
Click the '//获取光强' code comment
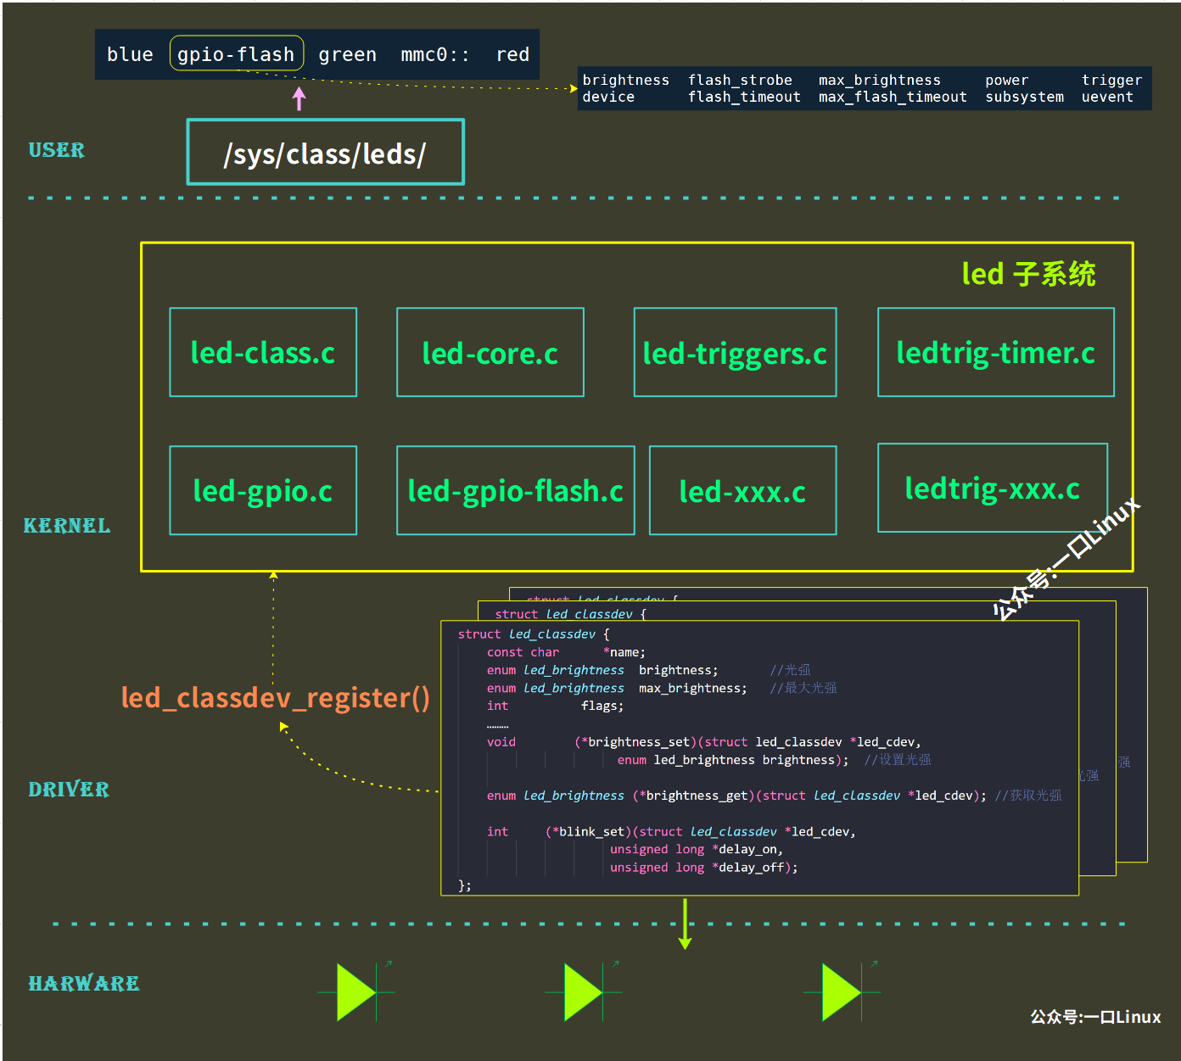(1028, 796)
